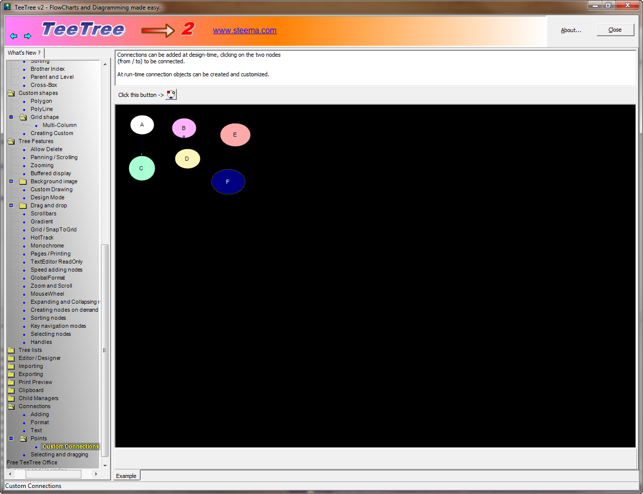Screen dimensions: 643x494
Task: Click tree panel vertical scrollbar down arrow
Action: (105, 465)
